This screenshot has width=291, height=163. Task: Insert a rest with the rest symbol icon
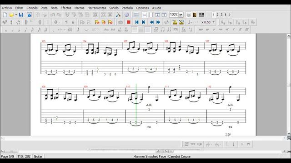click(78, 29)
